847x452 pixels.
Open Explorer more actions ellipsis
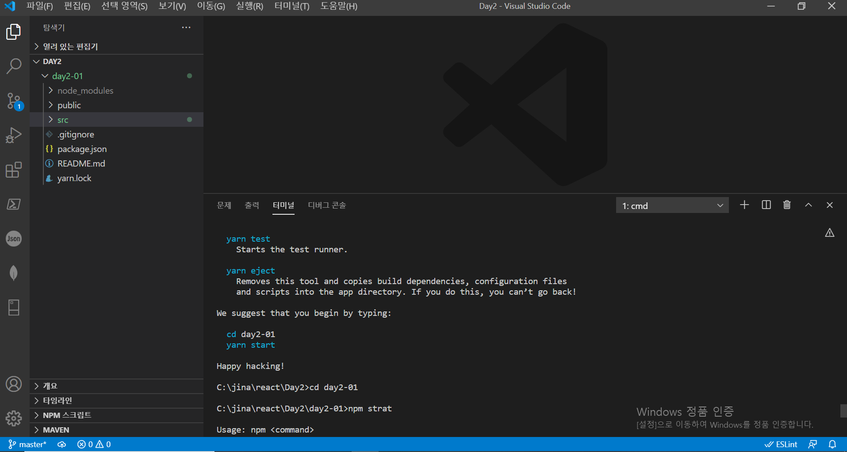(x=186, y=27)
